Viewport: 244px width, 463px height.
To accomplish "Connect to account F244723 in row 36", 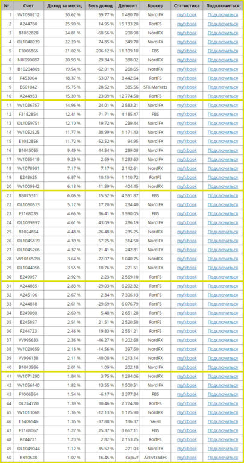I will pyautogui.click(x=223, y=331).
